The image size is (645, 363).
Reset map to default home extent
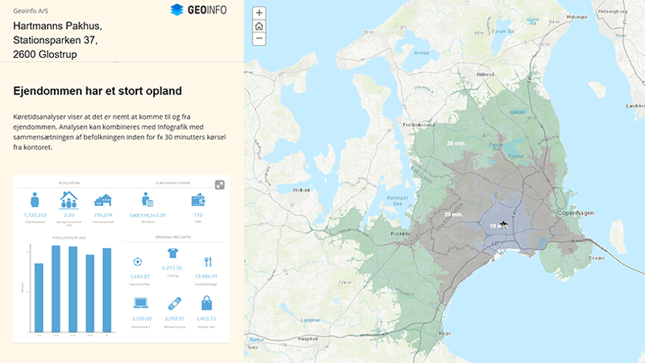[259, 26]
